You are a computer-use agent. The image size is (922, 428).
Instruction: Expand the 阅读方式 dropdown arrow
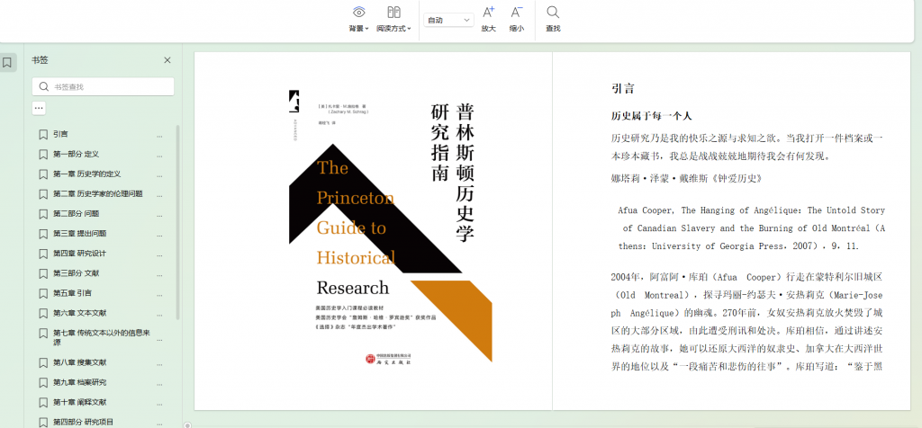point(409,29)
